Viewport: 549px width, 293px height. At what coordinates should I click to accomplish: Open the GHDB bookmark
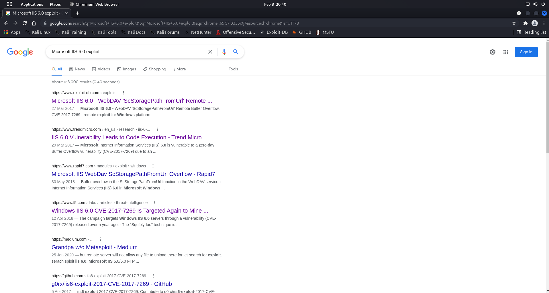click(302, 32)
